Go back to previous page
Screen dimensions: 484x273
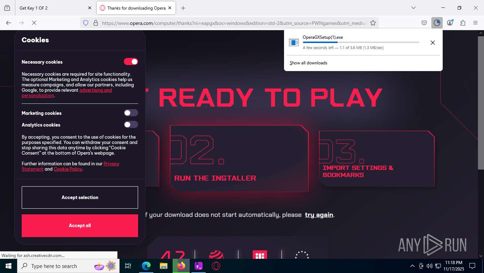click(9, 23)
